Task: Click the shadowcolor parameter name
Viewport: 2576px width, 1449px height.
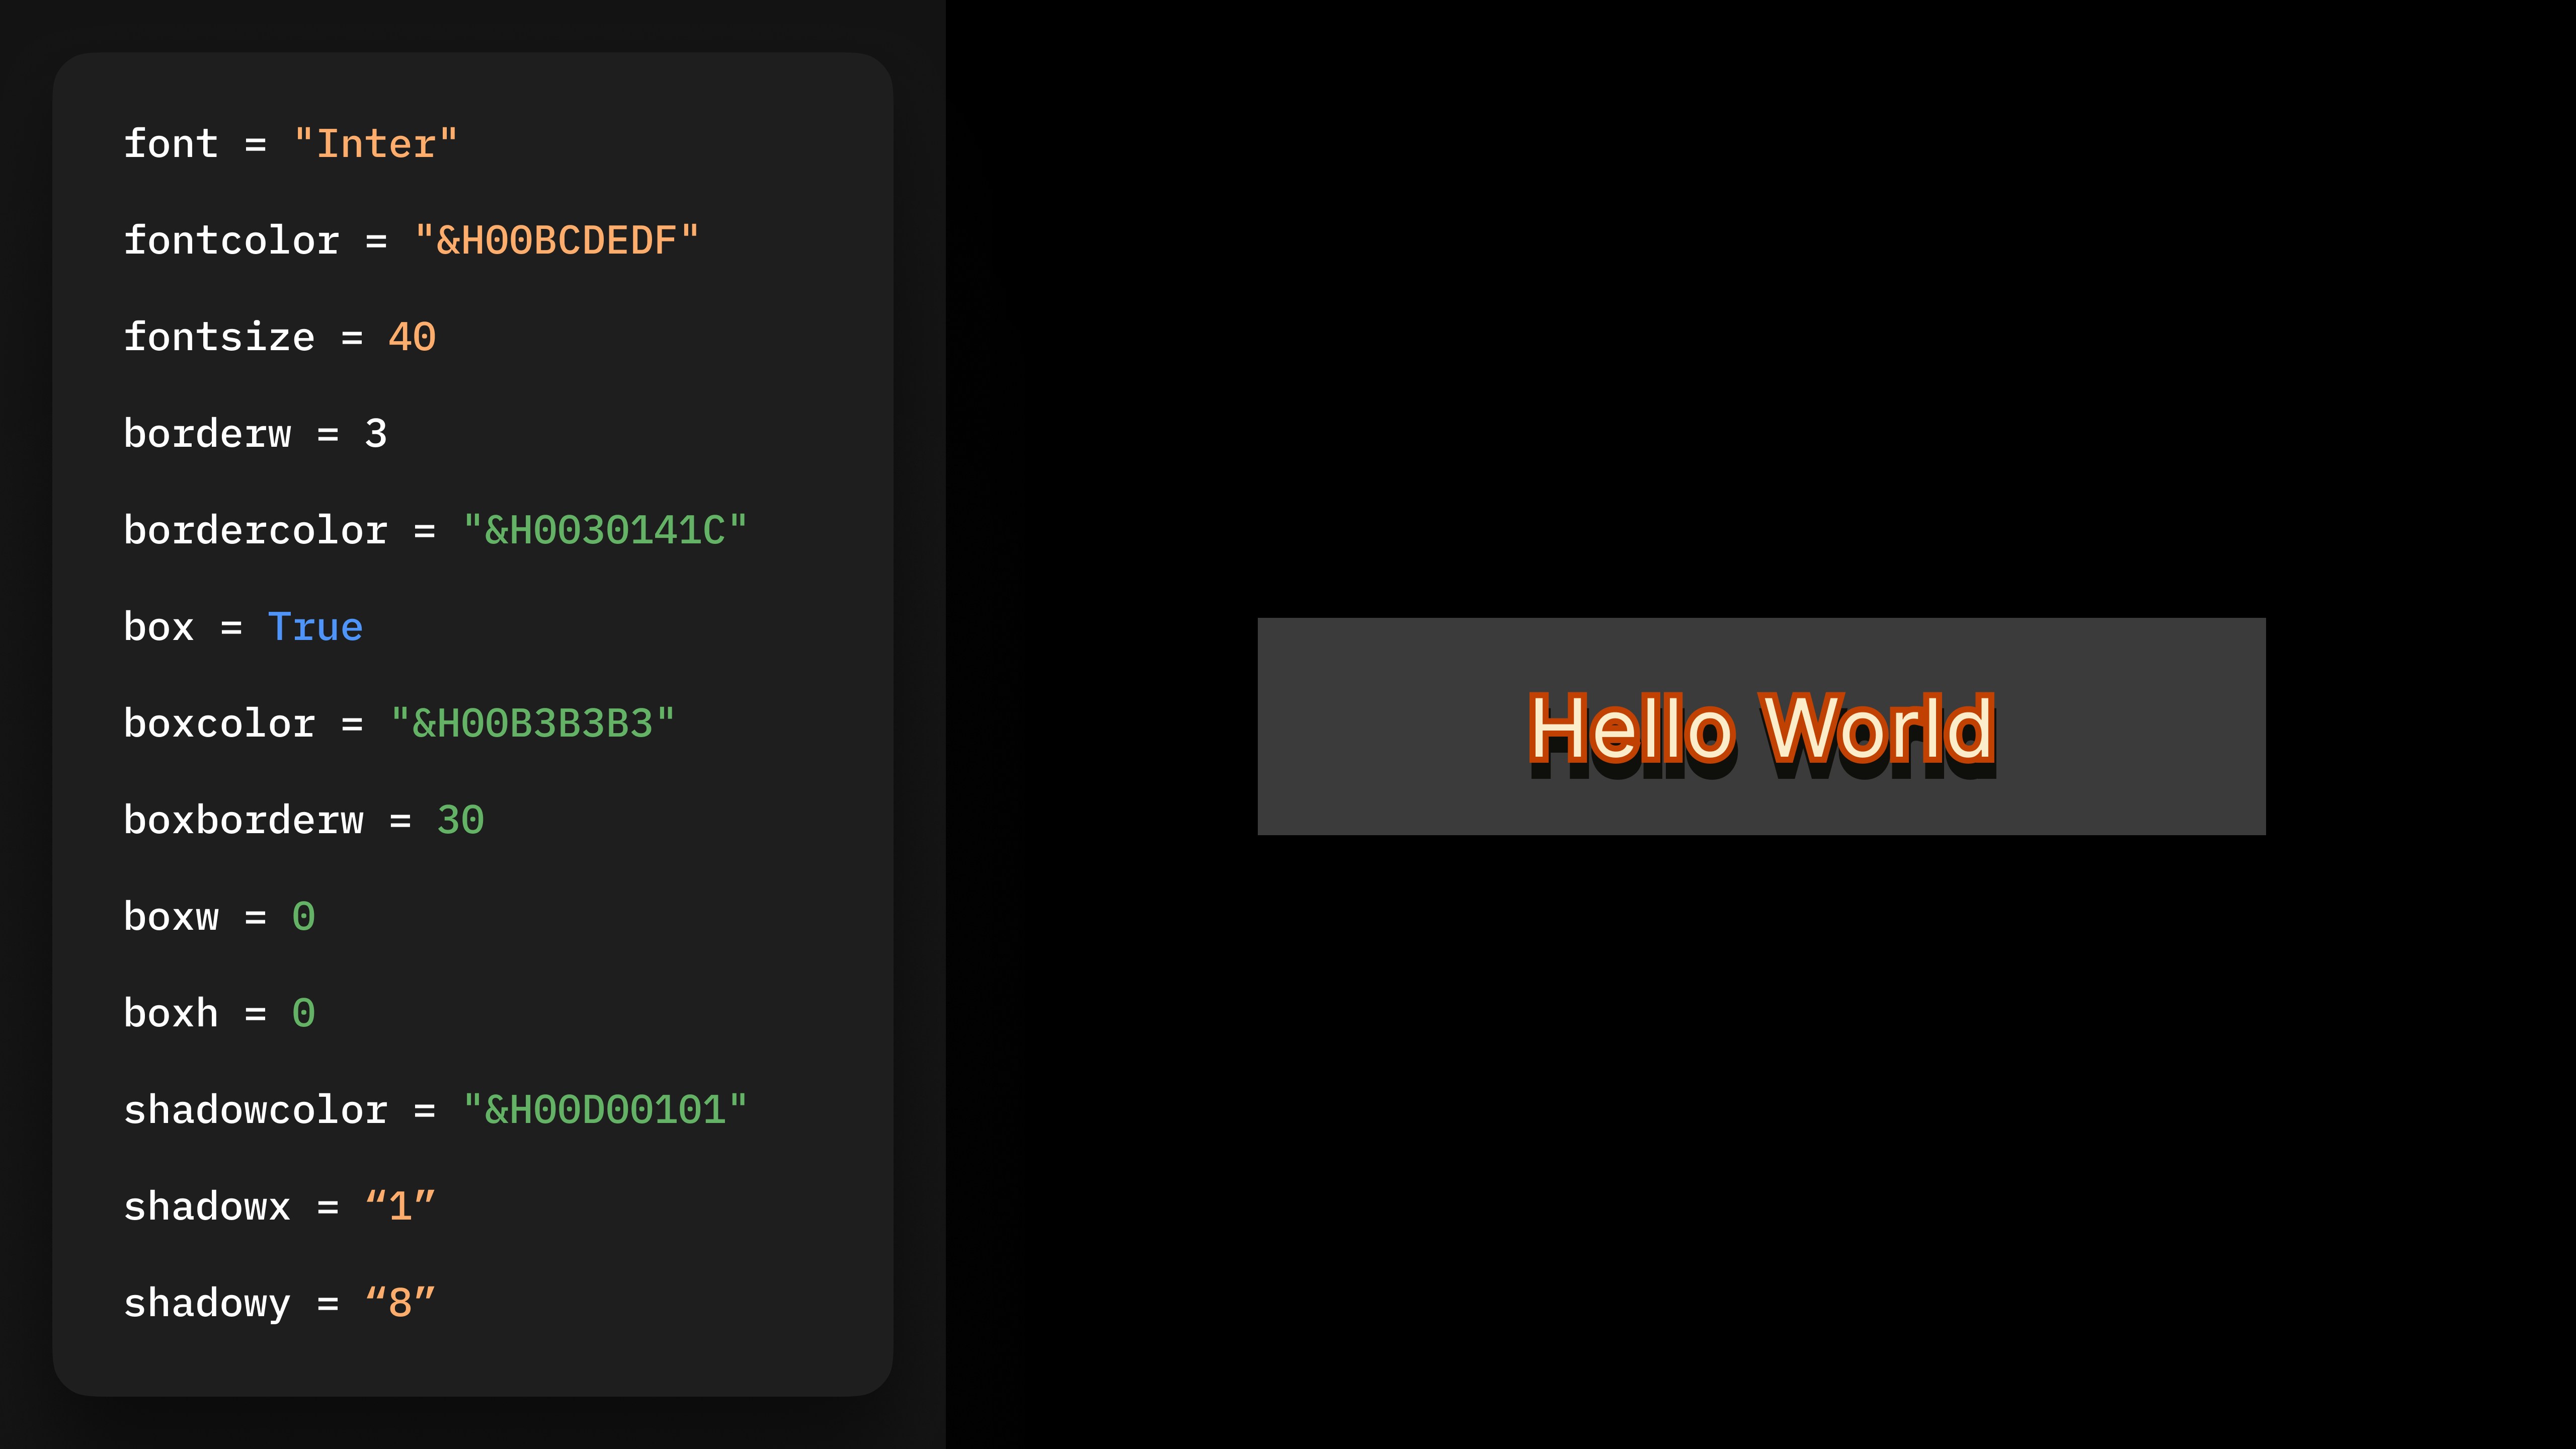Action: pos(255,1109)
